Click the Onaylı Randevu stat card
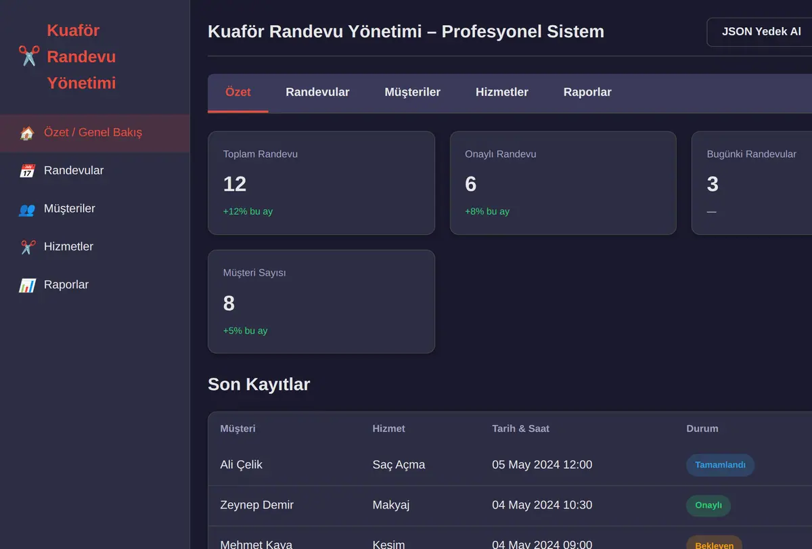The image size is (812, 549). (563, 183)
